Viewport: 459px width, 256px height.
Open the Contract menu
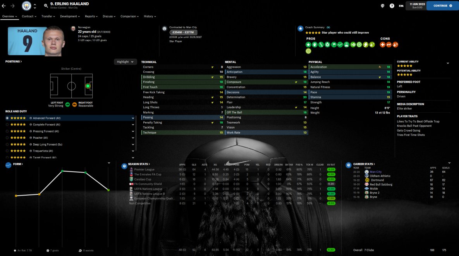pos(29,16)
